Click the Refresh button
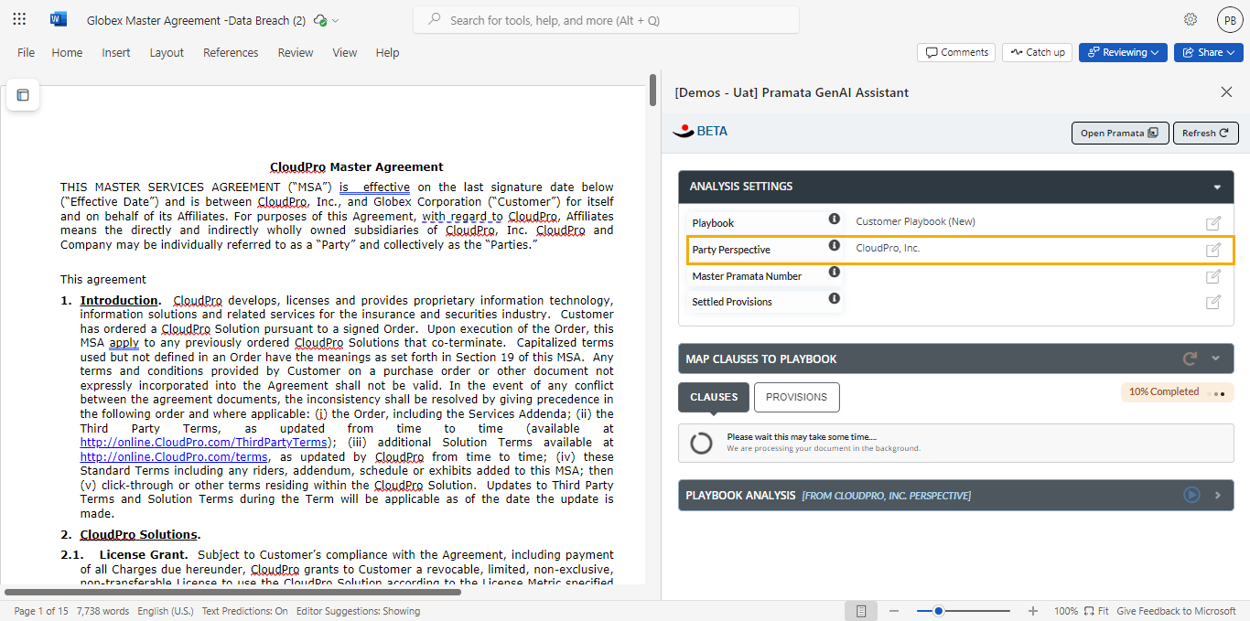Screen dimensions: 1250x621 point(1206,133)
